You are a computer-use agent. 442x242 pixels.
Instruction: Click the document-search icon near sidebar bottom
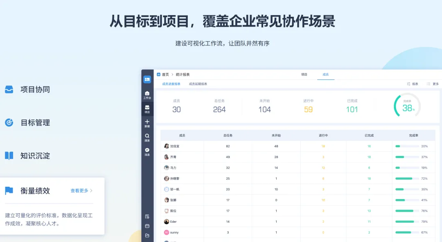[x=147, y=217]
